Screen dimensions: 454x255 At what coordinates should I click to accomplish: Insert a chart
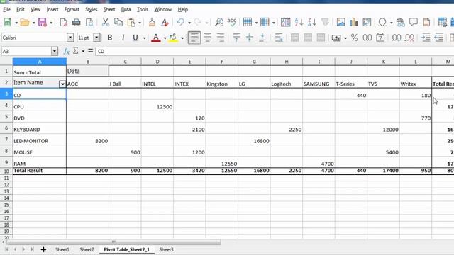[353, 22]
